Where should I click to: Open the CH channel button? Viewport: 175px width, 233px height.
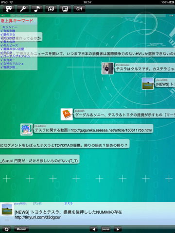tap(79, 9)
